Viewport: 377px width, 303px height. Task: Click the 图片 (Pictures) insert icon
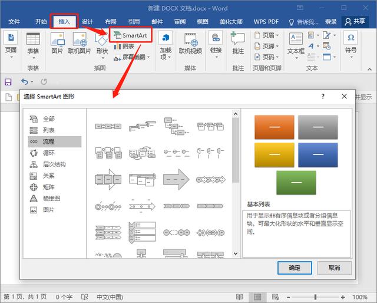point(57,39)
